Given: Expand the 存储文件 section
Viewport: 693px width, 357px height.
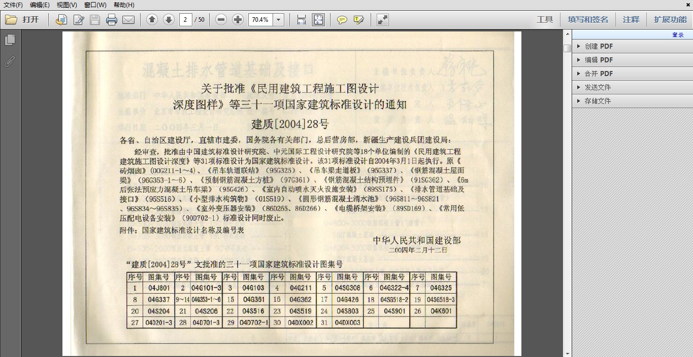Looking at the screenshot, I should coord(632,101).
